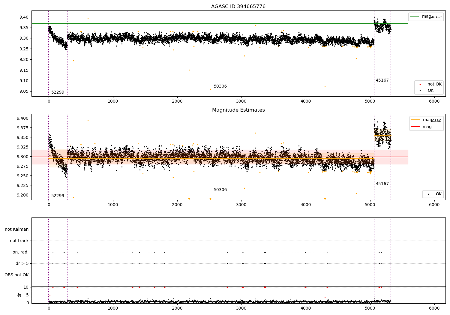The height and width of the screenshot is (315, 450).
Task: Click the 1000 x-axis tick under the top plot
Action: [113, 101]
